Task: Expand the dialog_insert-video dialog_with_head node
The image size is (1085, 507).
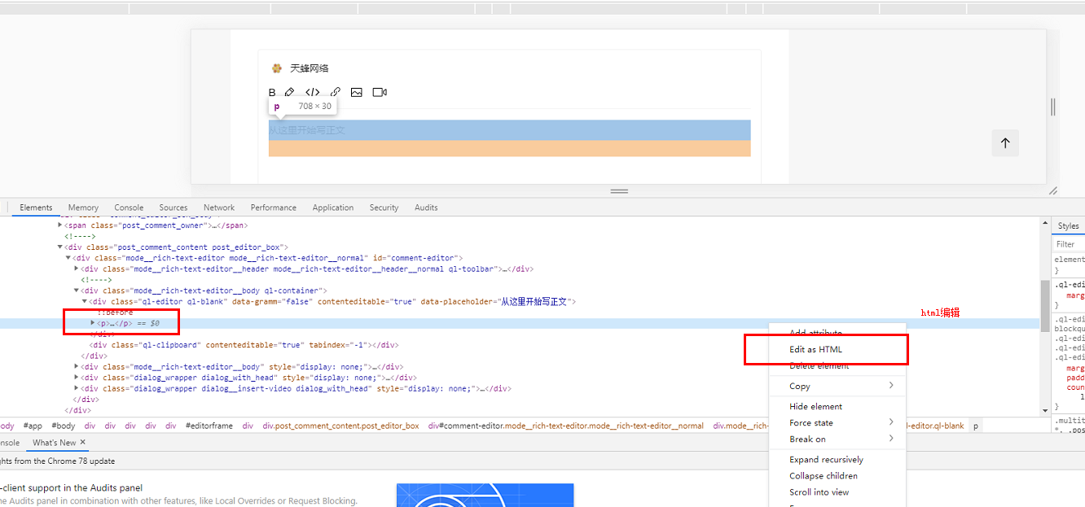Action: [76, 389]
